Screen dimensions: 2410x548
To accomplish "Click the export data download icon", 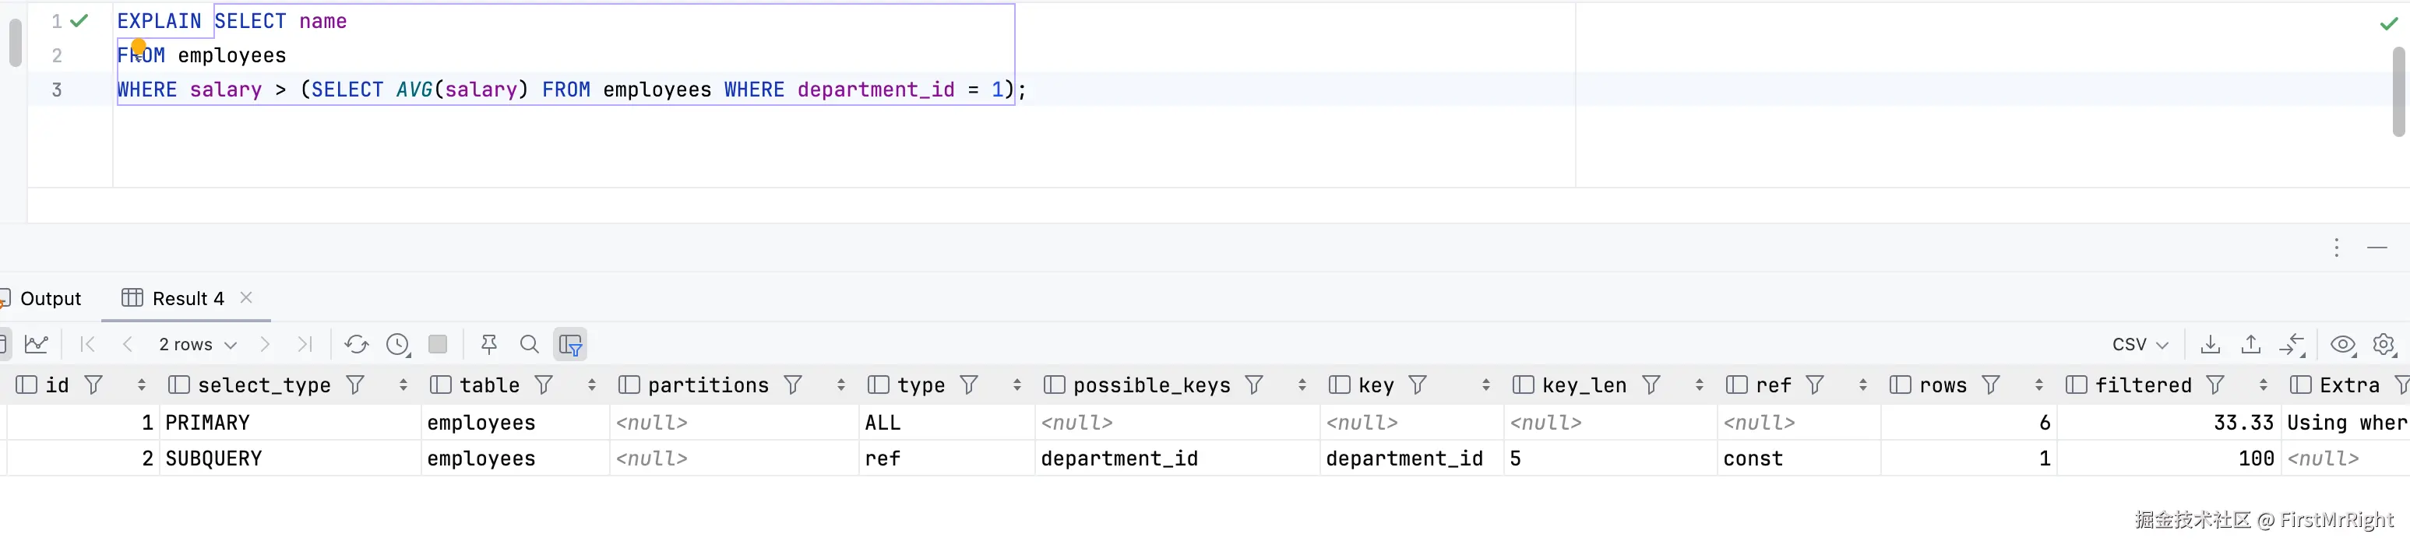I will coord(2210,344).
